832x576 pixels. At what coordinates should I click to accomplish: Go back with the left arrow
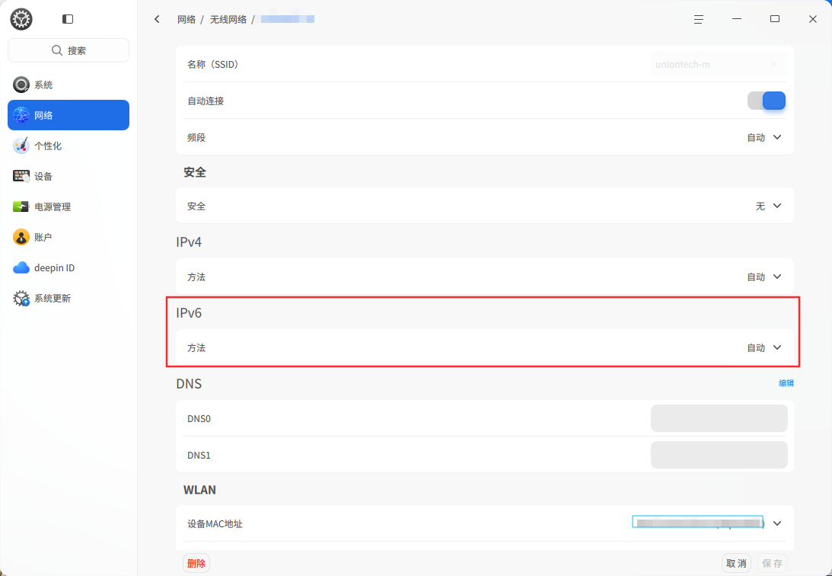click(x=157, y=19)
